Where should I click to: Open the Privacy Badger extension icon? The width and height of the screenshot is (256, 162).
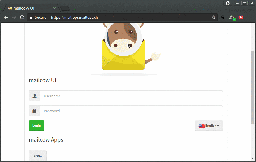pos(232,18)
